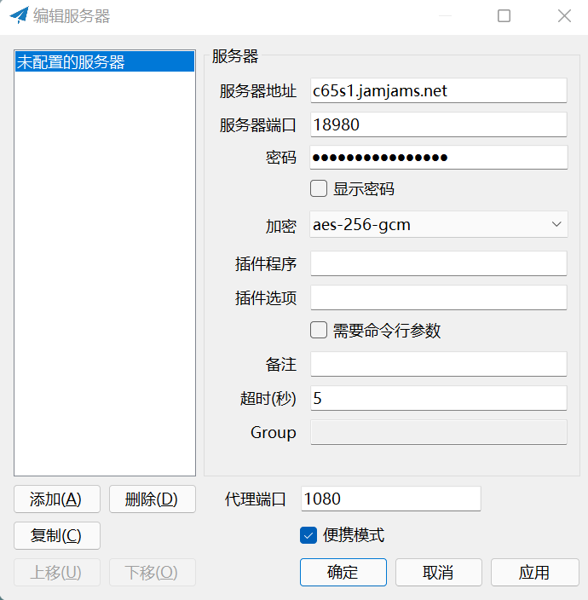Click the 删除(D) button
Screen dimensions: 588x600
pyautogui.click(x=153, y=499)
